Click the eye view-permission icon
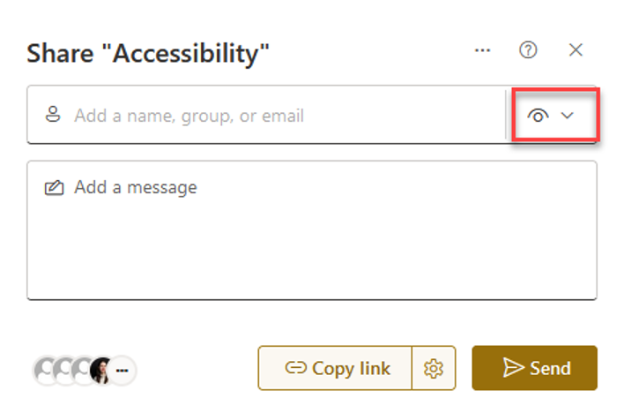Viewport: 624px width, 413px height. coord(538,116)
